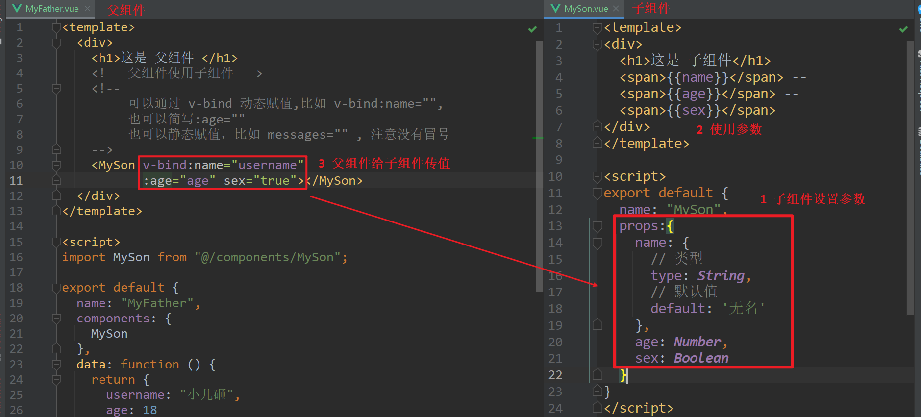
Task: Click the "MyFather" name string
Action: click(x=157, y=303)
